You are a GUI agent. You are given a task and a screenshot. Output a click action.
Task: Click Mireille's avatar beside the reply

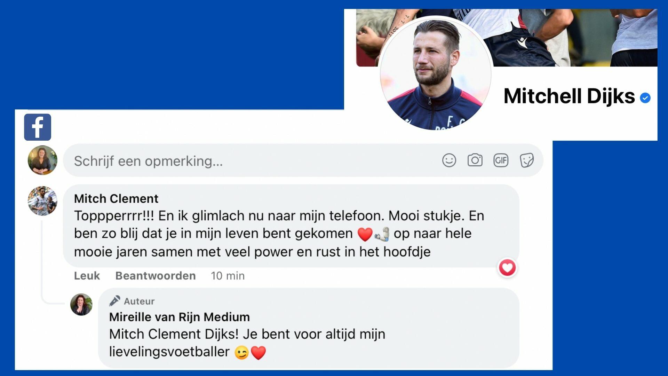tap(81, 304)
